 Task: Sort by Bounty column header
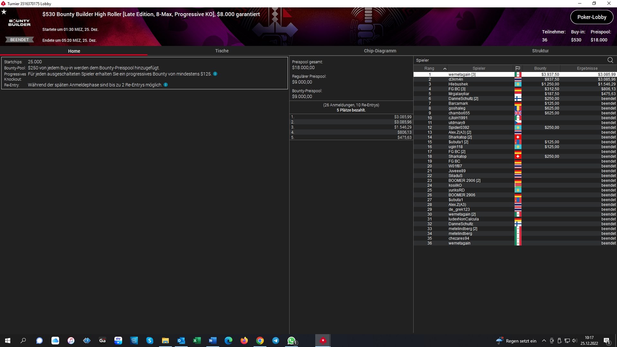(540, 68)
